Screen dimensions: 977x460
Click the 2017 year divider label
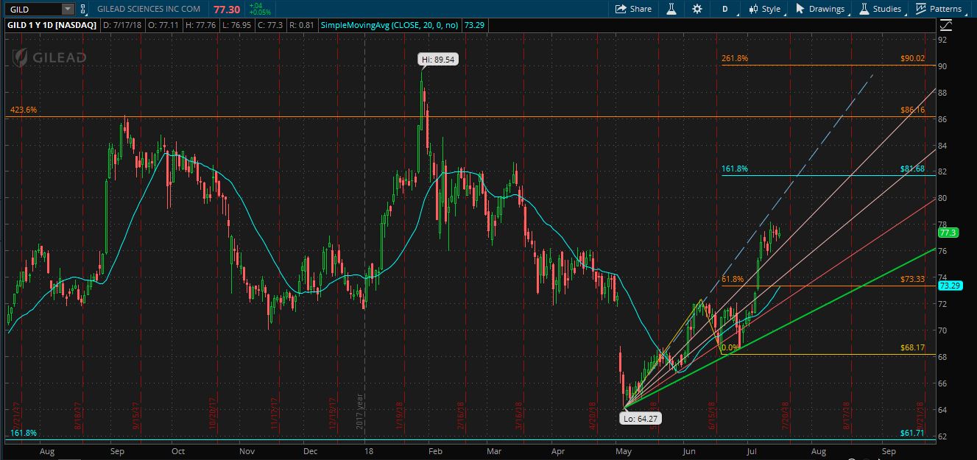tap(361, 411)
